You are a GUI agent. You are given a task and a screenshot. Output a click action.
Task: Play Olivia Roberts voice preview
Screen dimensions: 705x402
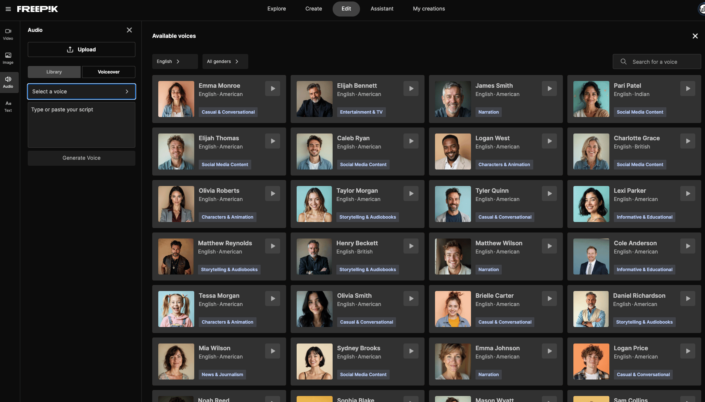pyautogui.click(x=273, y=193)
